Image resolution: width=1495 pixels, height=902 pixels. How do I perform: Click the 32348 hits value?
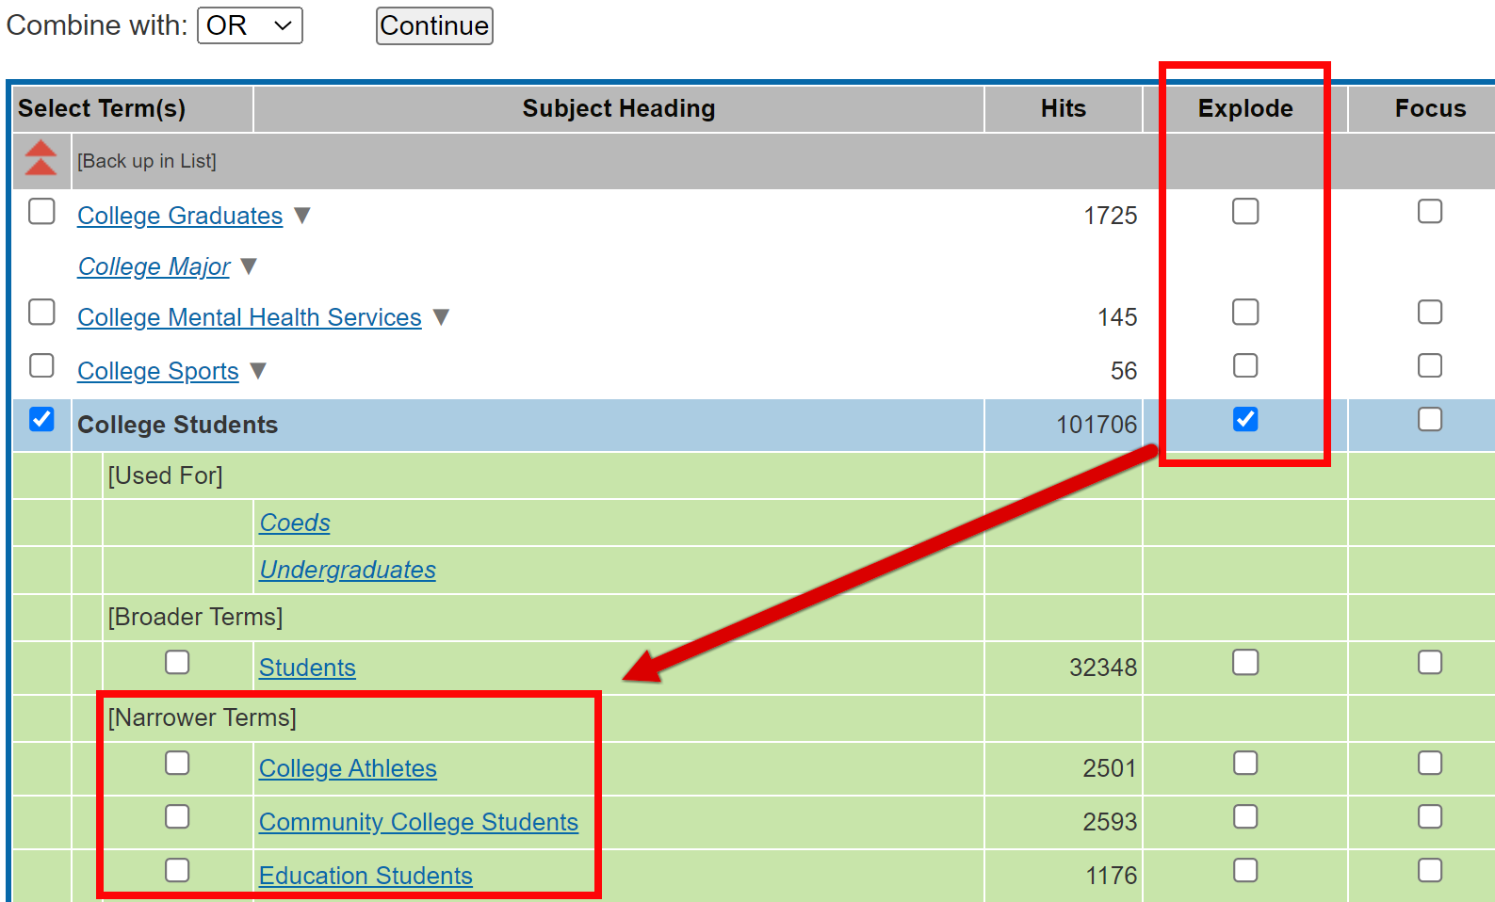[x=1103, y=668]
